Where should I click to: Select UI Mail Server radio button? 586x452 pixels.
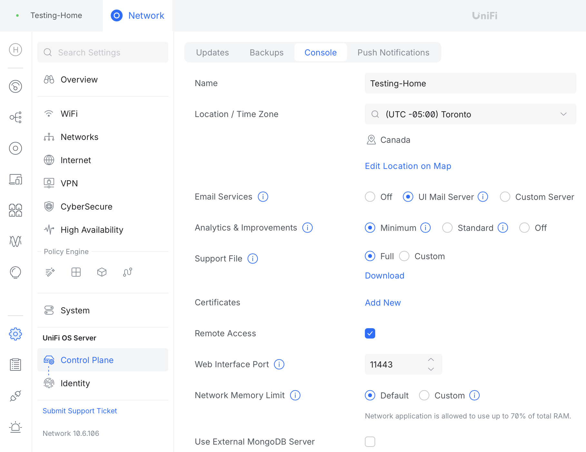[408, 197]
